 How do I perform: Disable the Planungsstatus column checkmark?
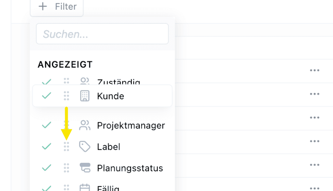point(46,168)
